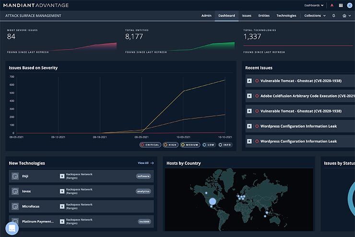The height and width of the screenshot is (237, 355).
Task: Click the user profile avatar
Action: click(x=349, y=5)
